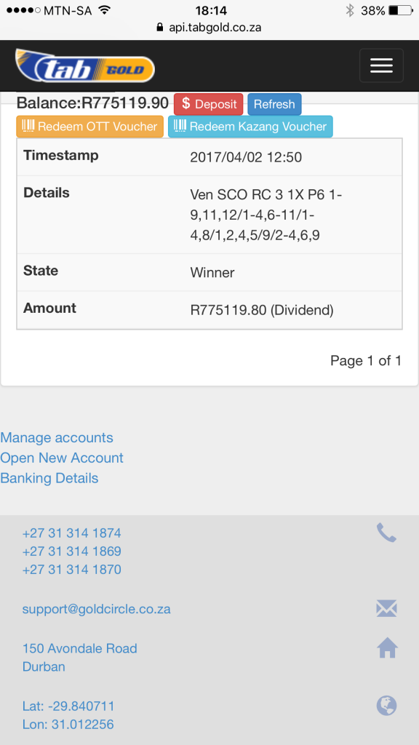This screenshot has height=745, width=419.
Task: Tap the phone icon in footer
Action: (x=386, y=533)
